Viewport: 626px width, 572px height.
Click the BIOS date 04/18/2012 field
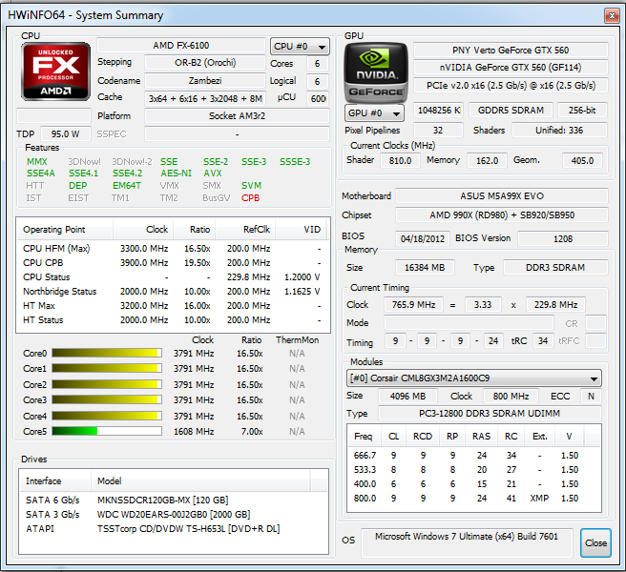[x=423, y=238]
